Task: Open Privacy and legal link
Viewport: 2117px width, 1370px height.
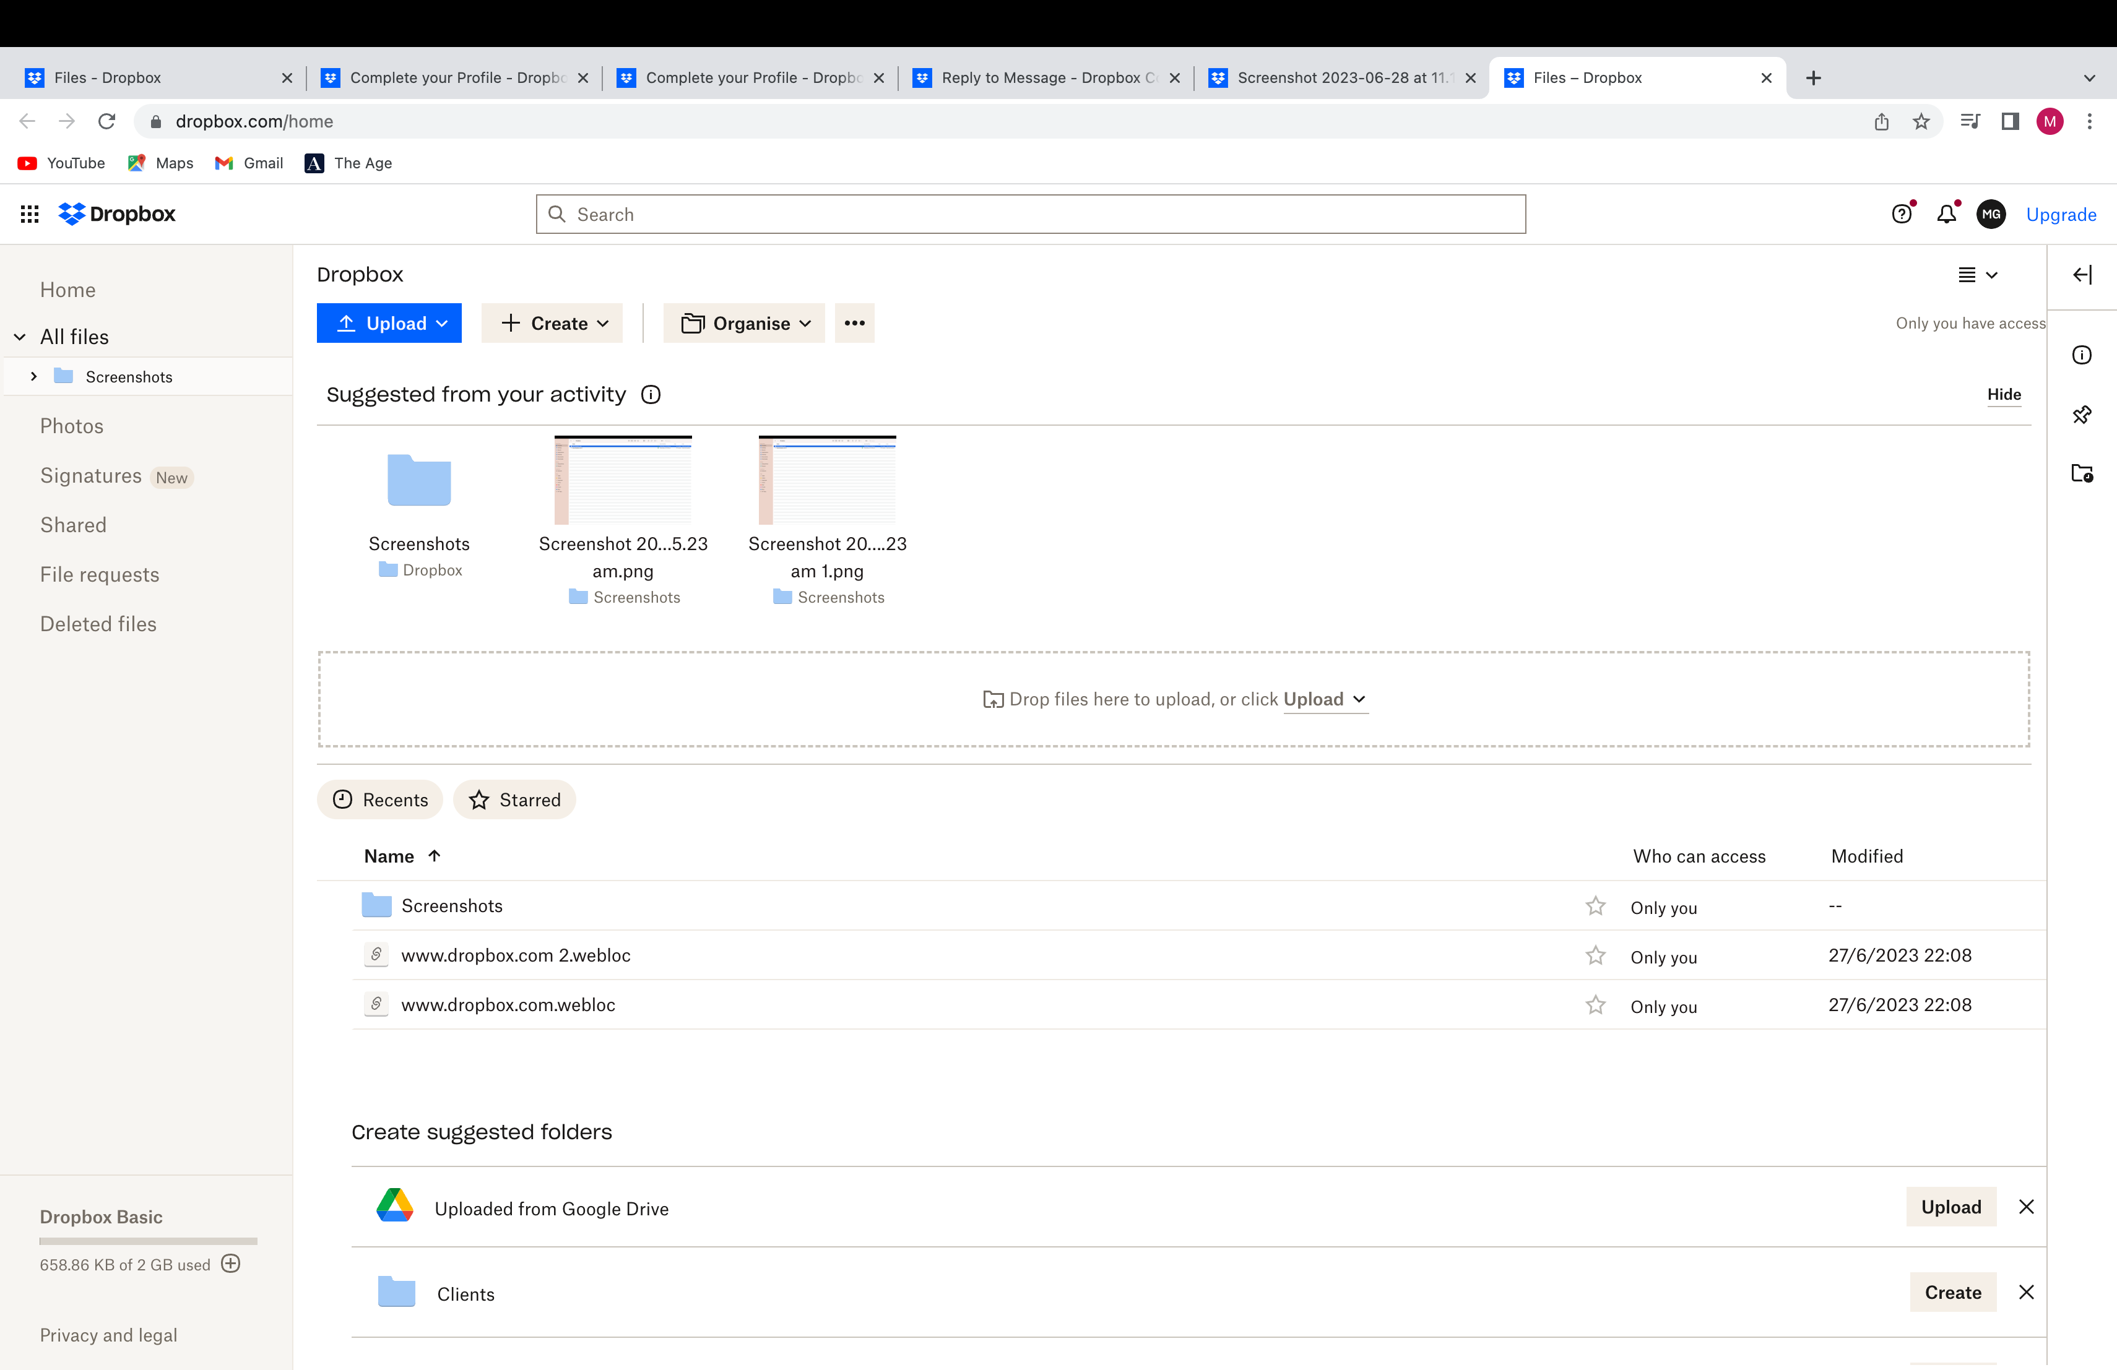Action: (x=108, y=1335)
